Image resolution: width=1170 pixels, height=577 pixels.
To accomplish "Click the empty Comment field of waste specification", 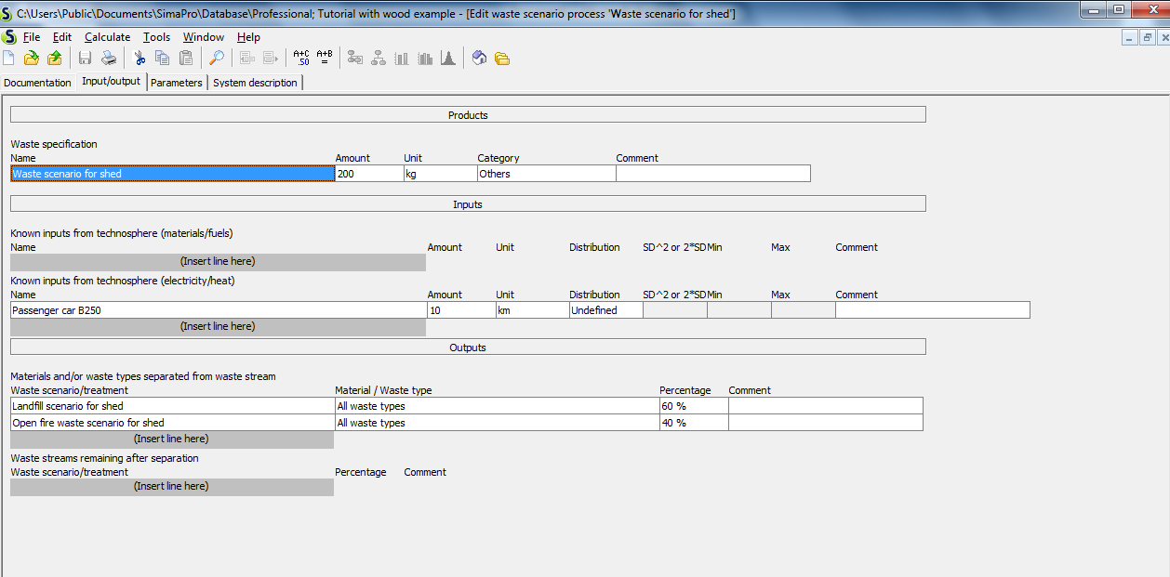I will [713, 174].
